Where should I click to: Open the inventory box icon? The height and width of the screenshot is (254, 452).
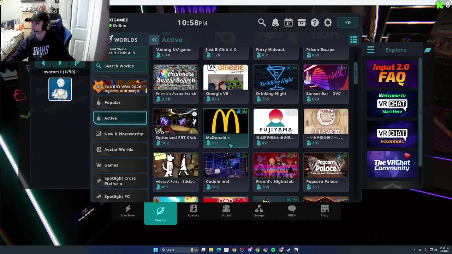click(x=301, y=23)
